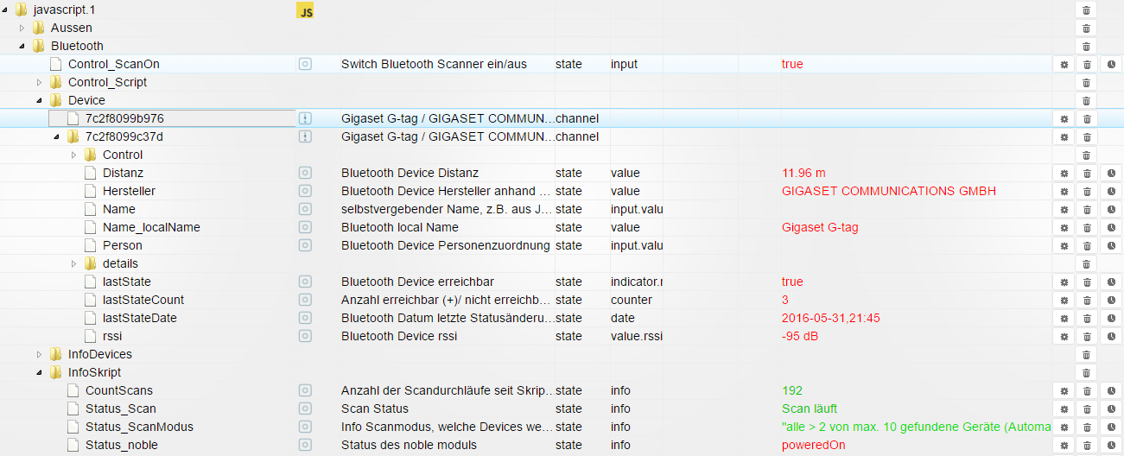Edit the rssi state with gear icon
This screenshot has width=1124, height=456.
[1064, 336]
